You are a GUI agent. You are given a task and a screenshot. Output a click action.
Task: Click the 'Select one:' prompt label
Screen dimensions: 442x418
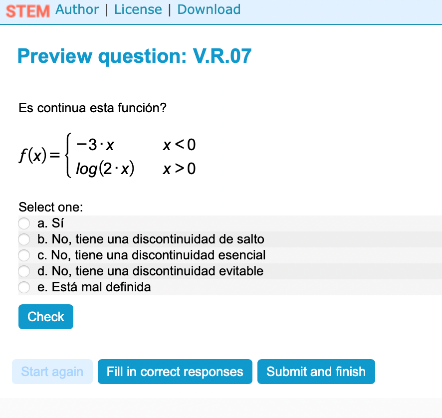[x=50, y=207]
